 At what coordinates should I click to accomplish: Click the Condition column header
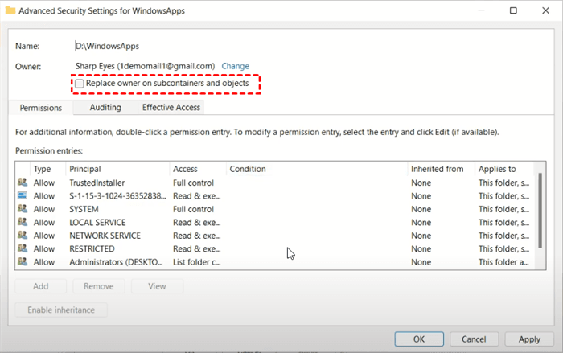[x=248, y=169]
